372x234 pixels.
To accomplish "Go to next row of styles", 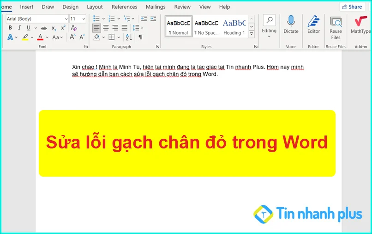I will click(252, 27).
